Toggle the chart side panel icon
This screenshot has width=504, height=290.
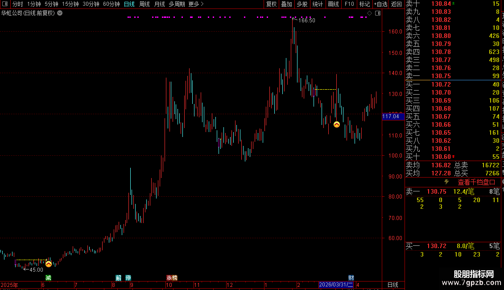click(x=378, y=13)
